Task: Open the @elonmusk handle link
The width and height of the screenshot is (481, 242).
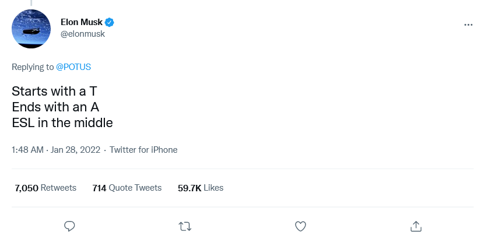Action: [x=83, y=34]
